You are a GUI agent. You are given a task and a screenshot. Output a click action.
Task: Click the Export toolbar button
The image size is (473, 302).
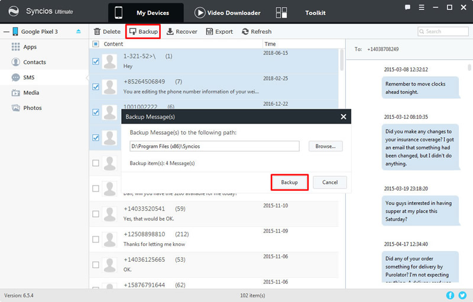[x=219, y=31]
